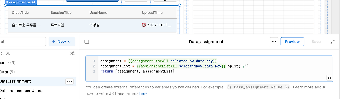Select Data_assignment in the sidebar list

pos(15,81)
